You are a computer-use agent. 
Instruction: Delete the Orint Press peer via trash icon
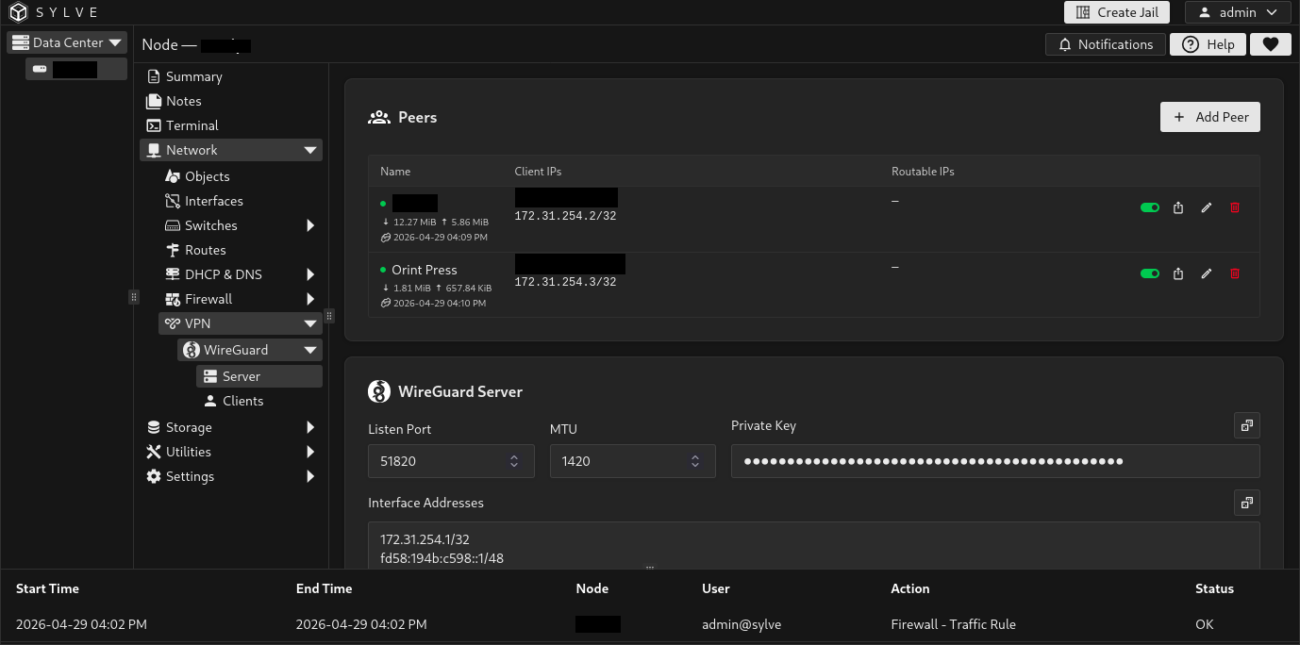[1235, 273]
